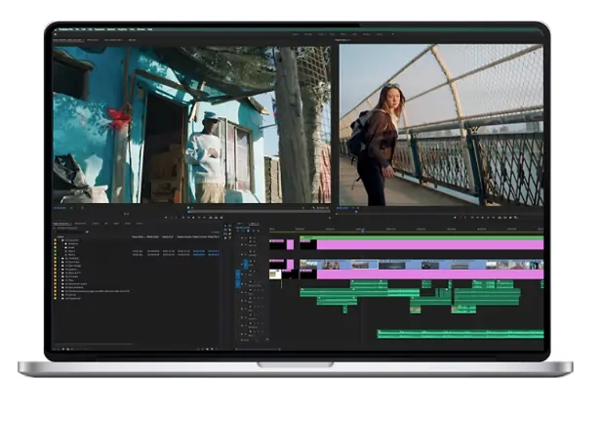The width and height of the screenshot is (601, 421).
Task: Create a New Bin in Project panel
Action: coord(207,349)
